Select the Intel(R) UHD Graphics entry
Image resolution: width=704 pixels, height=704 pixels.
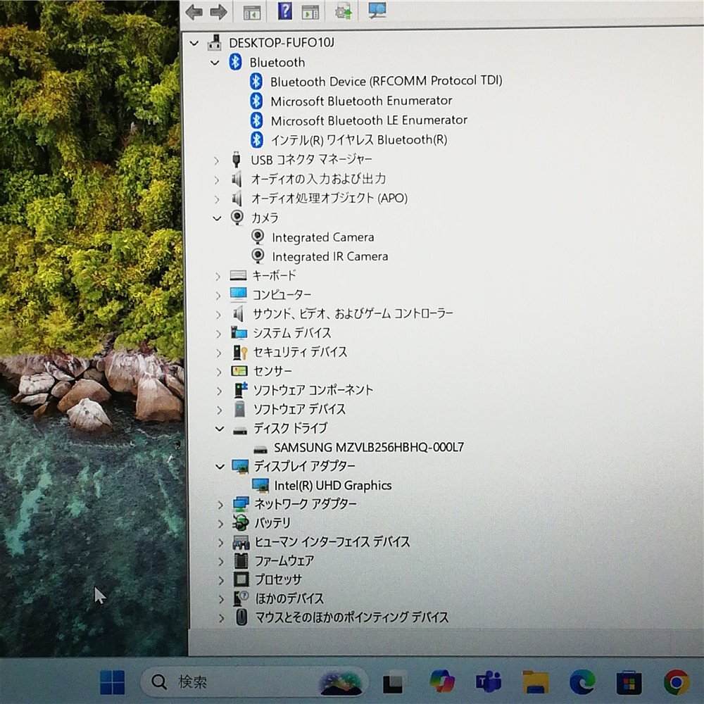pos(333,485)
